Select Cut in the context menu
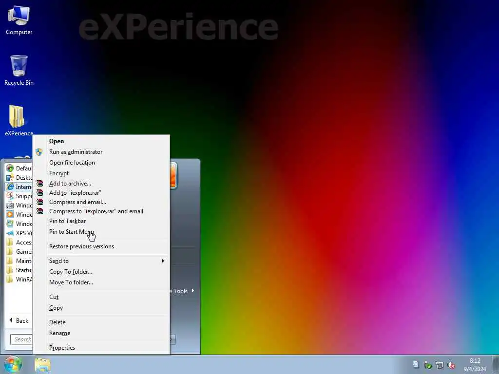 click(x=54, y=297)
